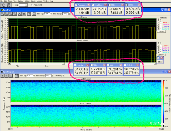Click the Spectrogram spectrum-slice icon
The image size is (171, 131).
[11, 75]
